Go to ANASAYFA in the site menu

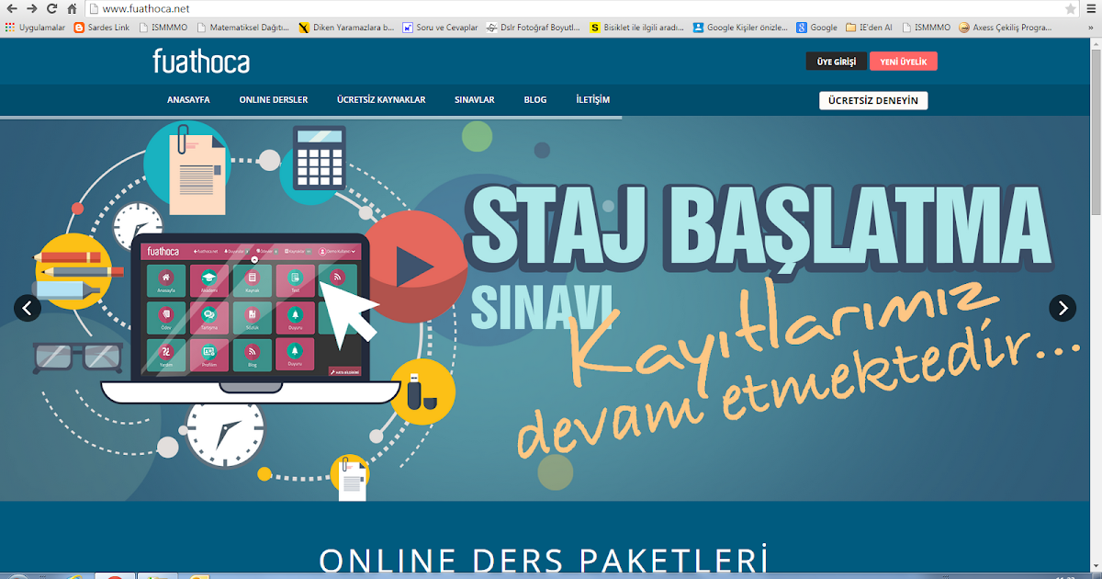(x=188, y=100)
